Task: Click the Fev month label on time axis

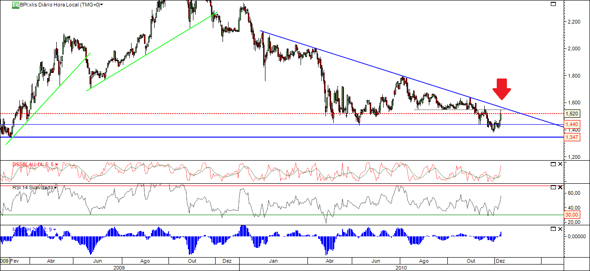Action: [x=14, y=260]
